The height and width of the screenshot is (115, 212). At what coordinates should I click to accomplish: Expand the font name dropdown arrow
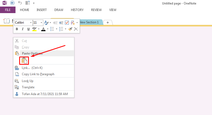[x=31, y=23]
